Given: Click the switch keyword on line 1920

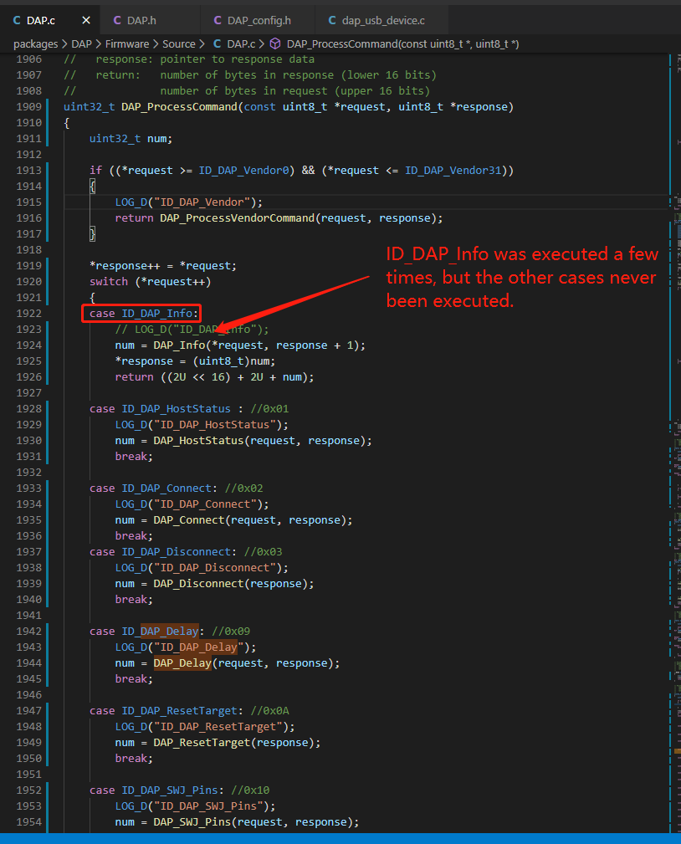Looking at the screenshot, I should coord(109,282).
